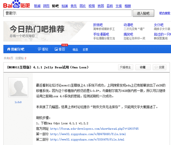Click the search input field containing 昔耐尔
This screenshot has height=145, width=171.
point(68,13)
